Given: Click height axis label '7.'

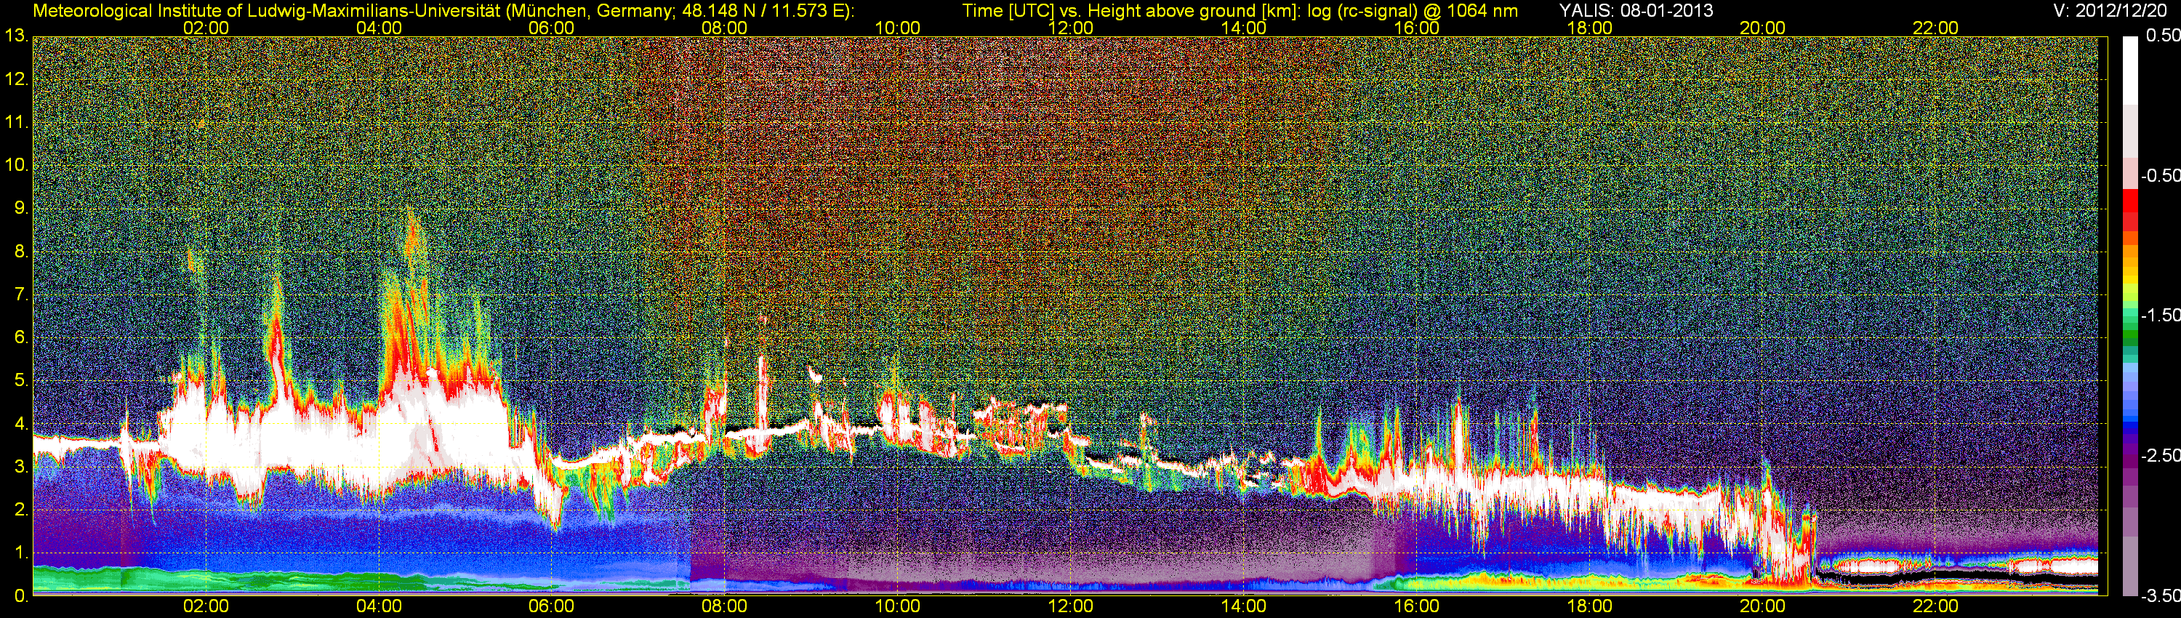Looking at the screenshot, I should [x=21, y=294].
